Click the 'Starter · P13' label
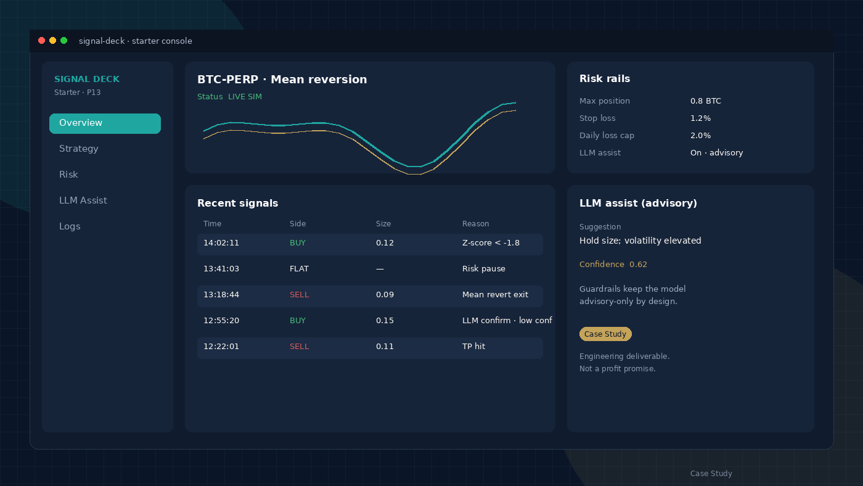Viewport: 863px width, 486px height. point(78,93)
